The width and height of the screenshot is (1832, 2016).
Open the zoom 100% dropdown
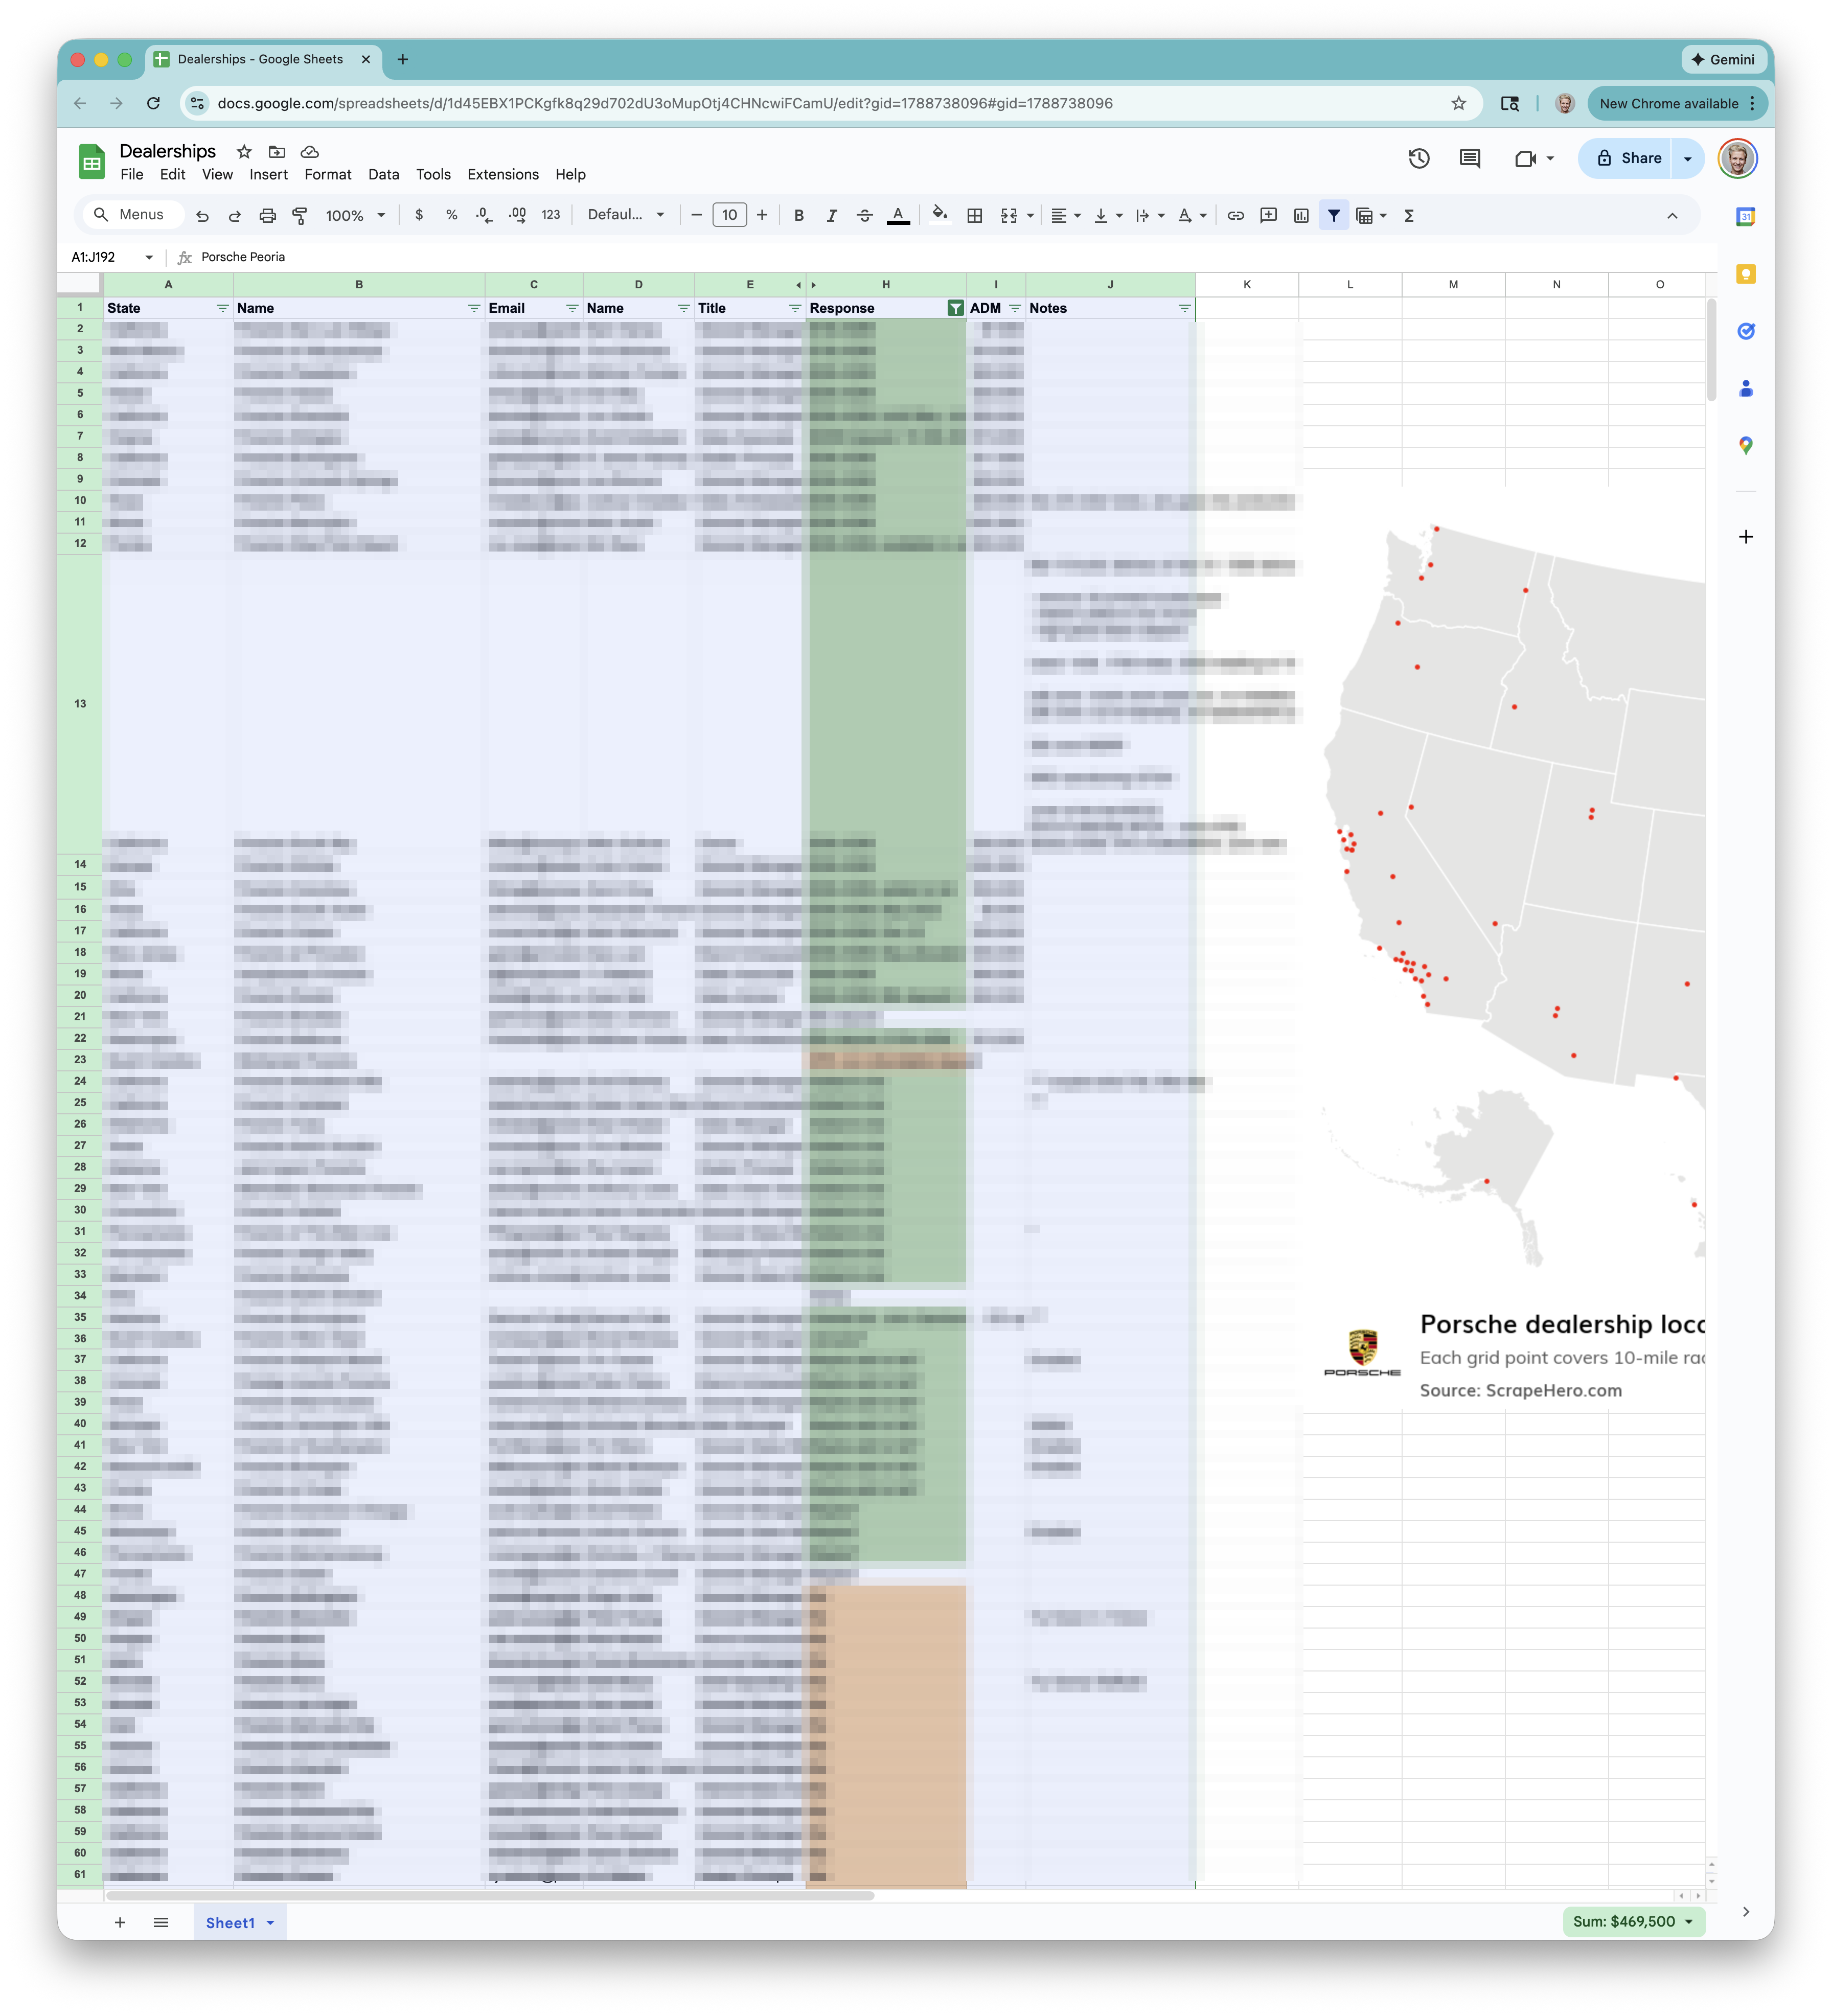[355, 215]
